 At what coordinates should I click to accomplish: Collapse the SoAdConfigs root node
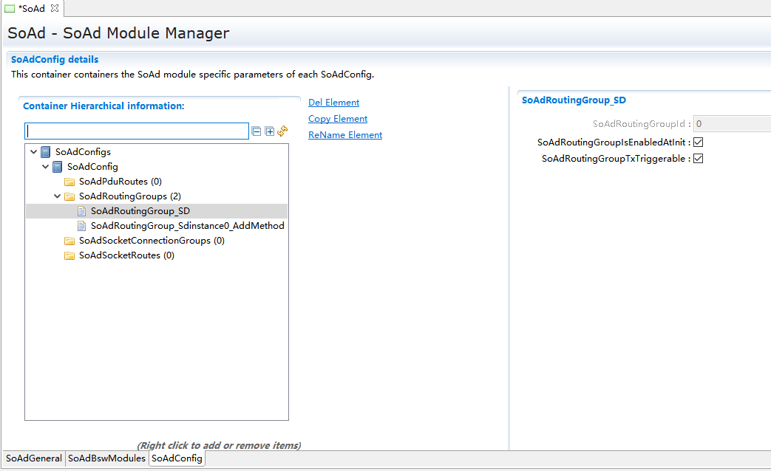tap(34, 152)
